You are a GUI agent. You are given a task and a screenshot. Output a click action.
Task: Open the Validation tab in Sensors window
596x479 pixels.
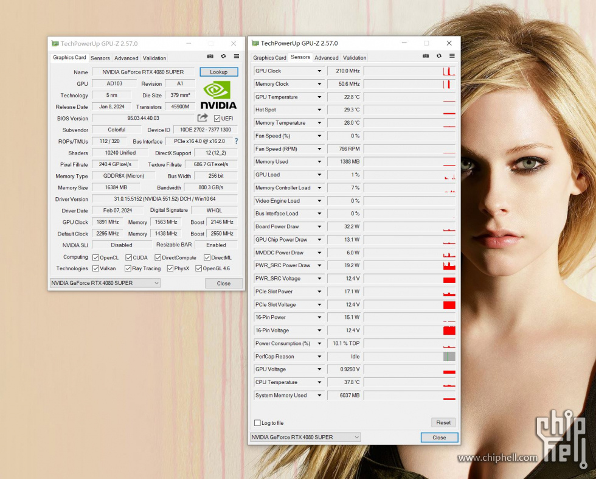pos(355,58)
